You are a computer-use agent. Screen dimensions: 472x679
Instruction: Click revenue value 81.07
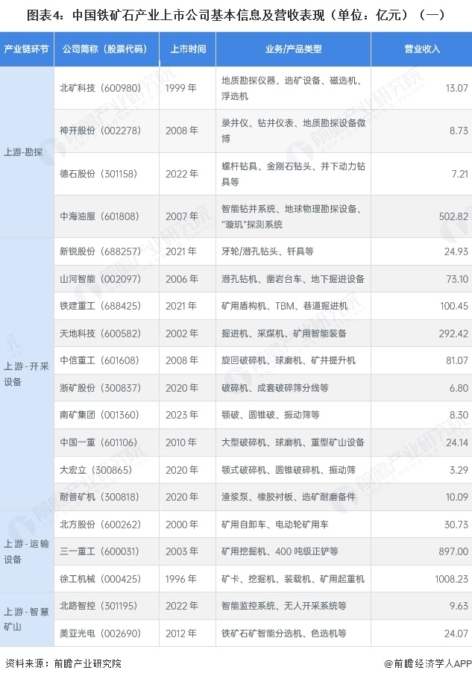(x=457, y=360)
